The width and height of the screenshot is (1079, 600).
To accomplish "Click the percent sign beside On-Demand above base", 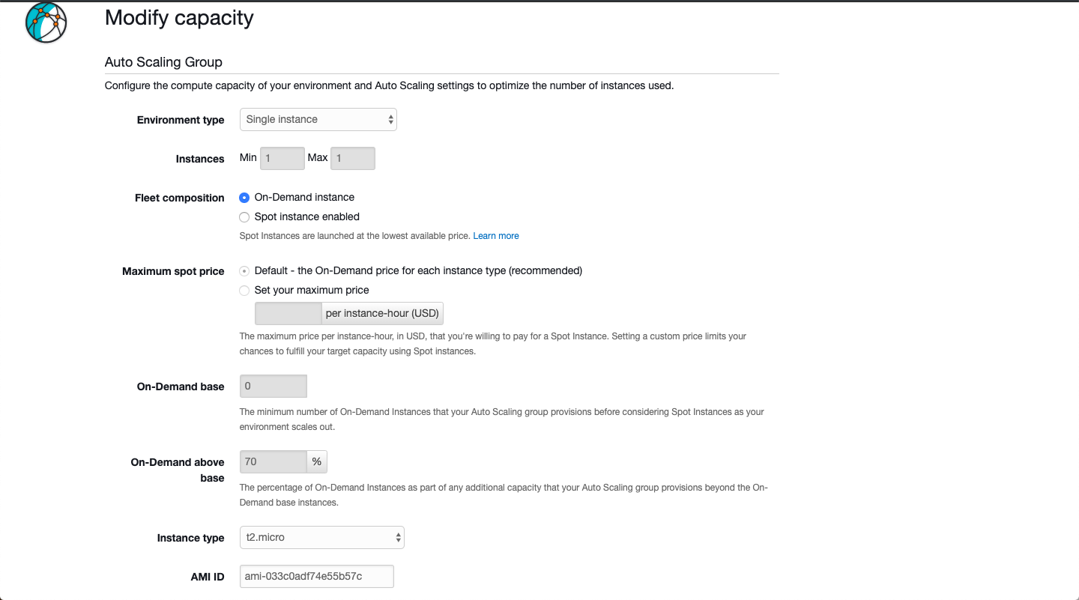I will [317, 462].
